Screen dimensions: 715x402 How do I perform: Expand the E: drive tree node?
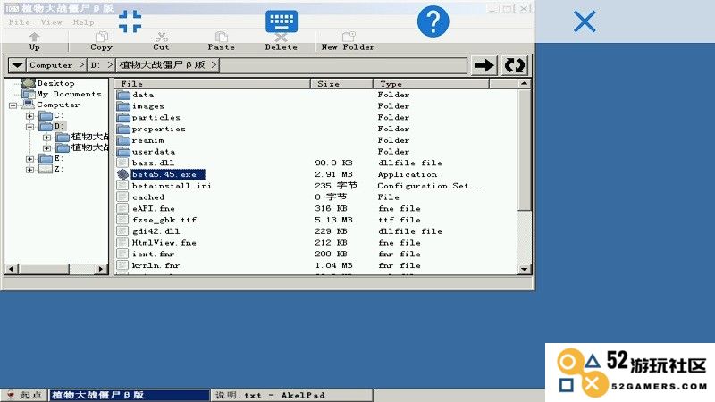point(30,159)
